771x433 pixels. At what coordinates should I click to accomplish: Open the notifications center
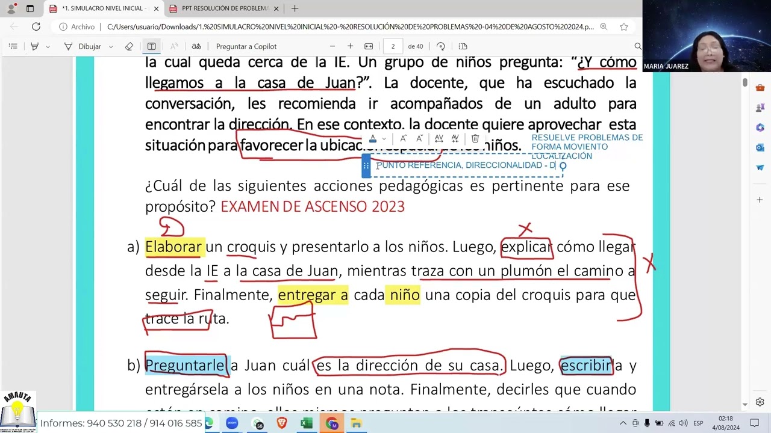click(x=754, y=423)
